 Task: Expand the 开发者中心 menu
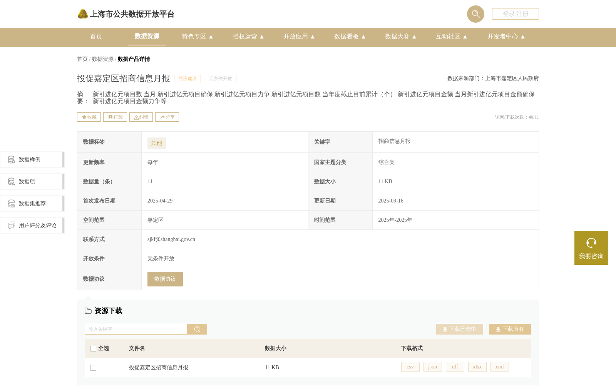[x=506, y=37]
